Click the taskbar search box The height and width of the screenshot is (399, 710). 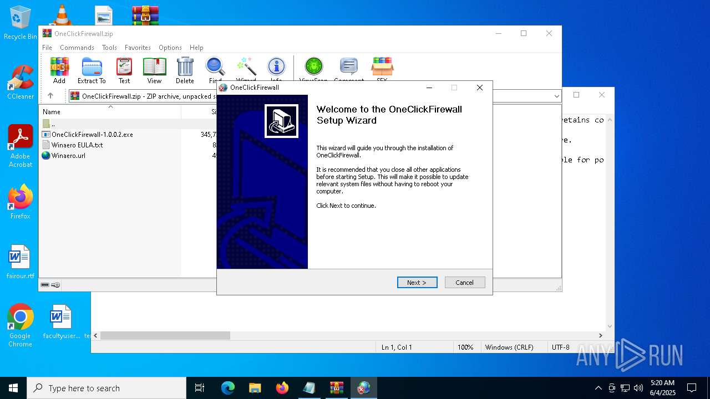[106, 388]
